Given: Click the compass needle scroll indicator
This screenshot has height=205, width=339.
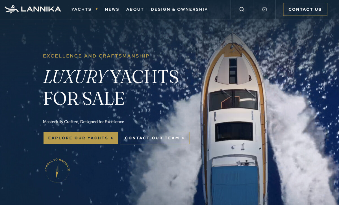Looking at the screenshot, I should (57, 171).
